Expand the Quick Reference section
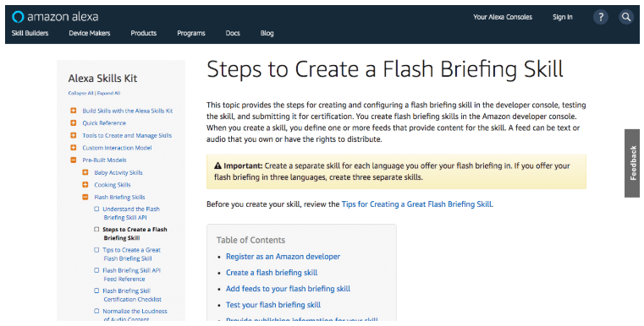Viewport: 644px width, 326px height. click(73, 123)
